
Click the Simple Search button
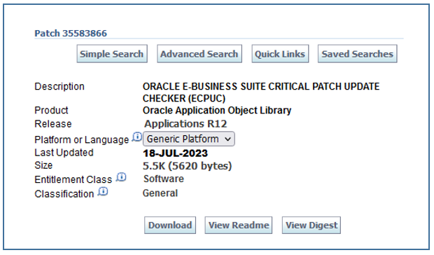click(x=112, y=54)
